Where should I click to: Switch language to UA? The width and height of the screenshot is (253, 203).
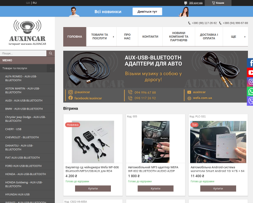pyautogui.click(x=28, y=3)
